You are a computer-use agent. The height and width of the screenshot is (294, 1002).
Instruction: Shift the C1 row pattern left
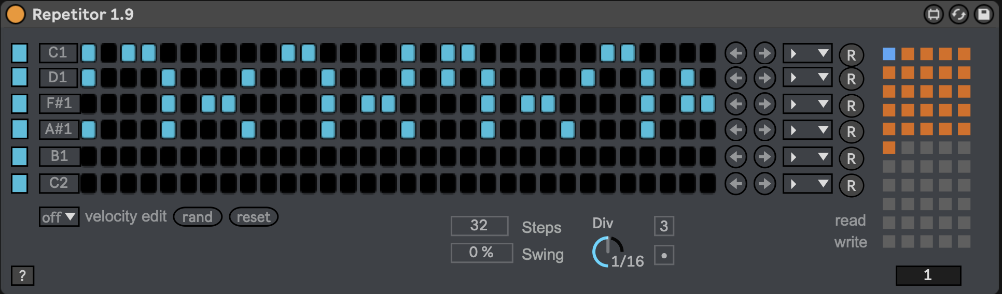[x=735, y=53]
